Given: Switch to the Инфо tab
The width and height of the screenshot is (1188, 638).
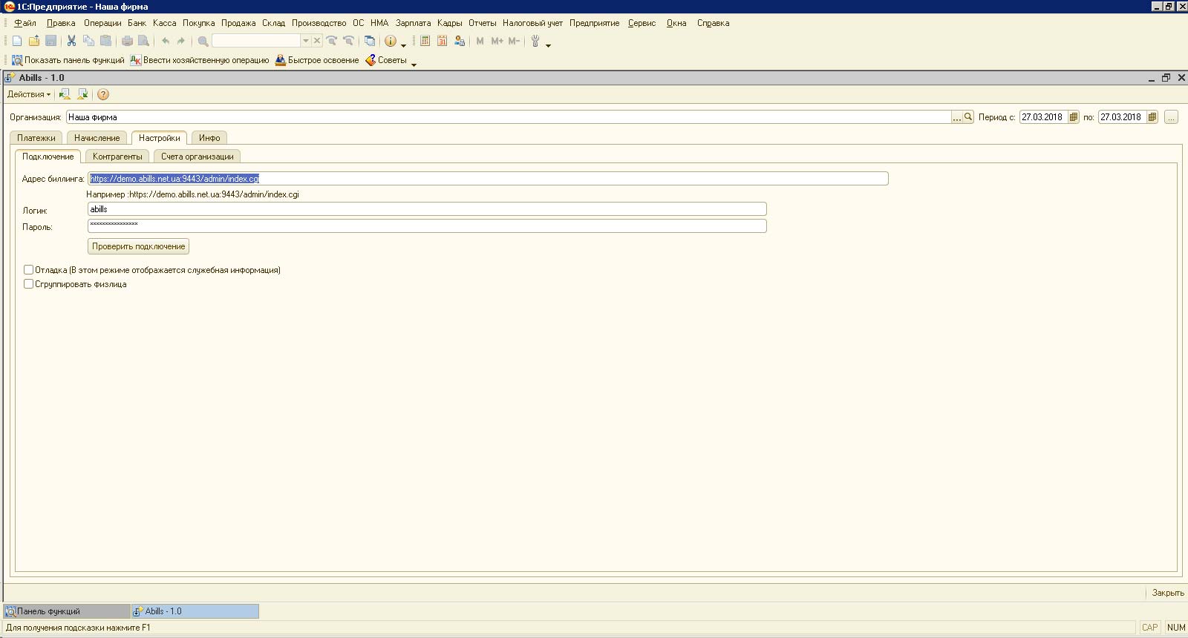Looking at the screenshot, I should (x=209, y=138).
